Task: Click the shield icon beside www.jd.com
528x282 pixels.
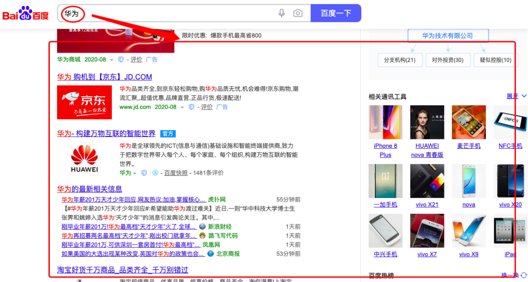Action: pos(191,107)
